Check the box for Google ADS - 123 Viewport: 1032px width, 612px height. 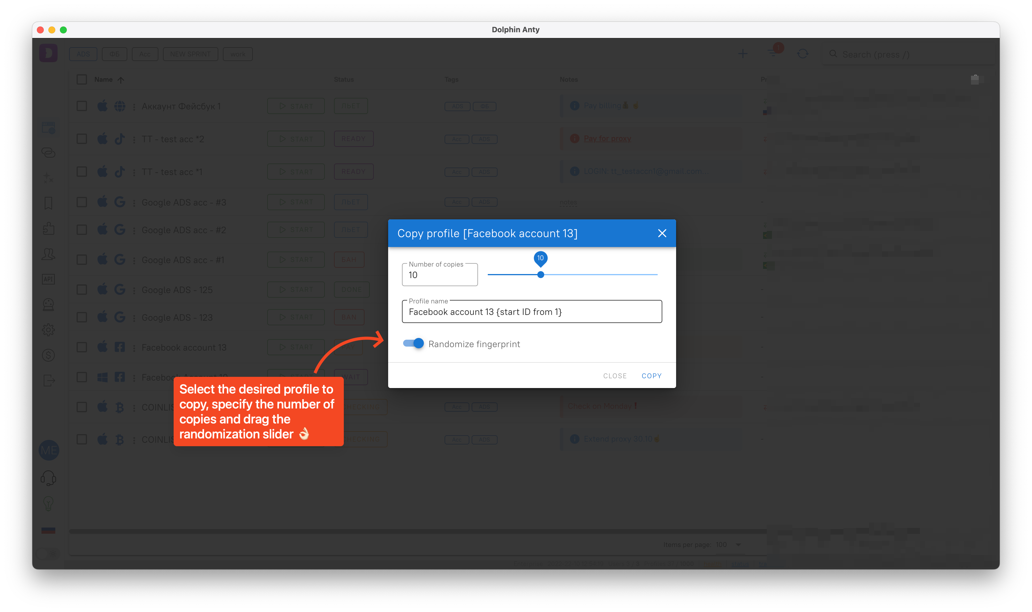pyautogui.click(x=82, y=317)
